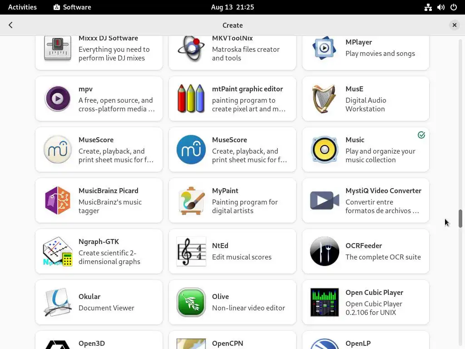Open the MystiQ Video Converter title
The image size is (465, 349).
[x=383, y=190]
